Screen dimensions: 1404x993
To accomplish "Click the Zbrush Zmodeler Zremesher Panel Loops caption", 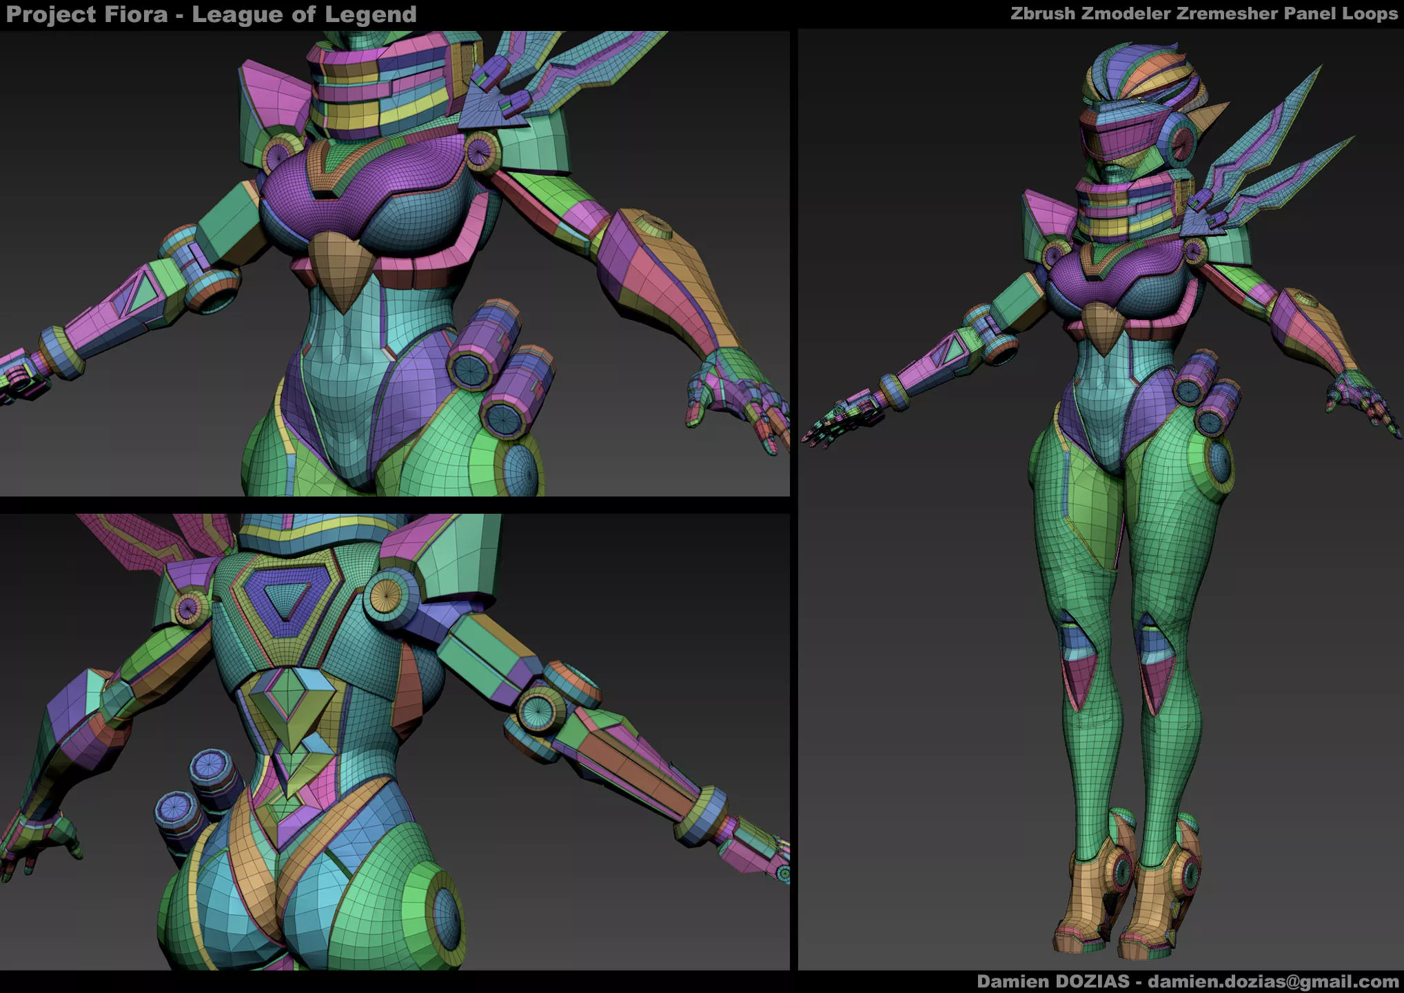I will [x=1203, y=14].
